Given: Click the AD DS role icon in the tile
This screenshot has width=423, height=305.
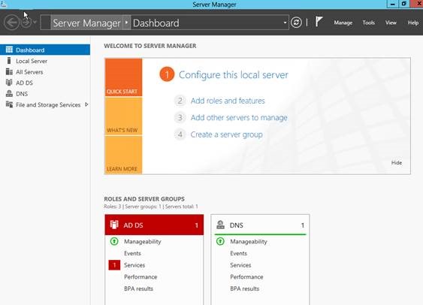Looking at the screenshot, I should coord(114,225).
